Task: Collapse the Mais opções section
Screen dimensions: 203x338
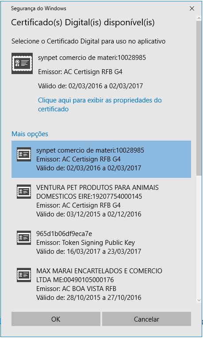Action: (30, 134)
